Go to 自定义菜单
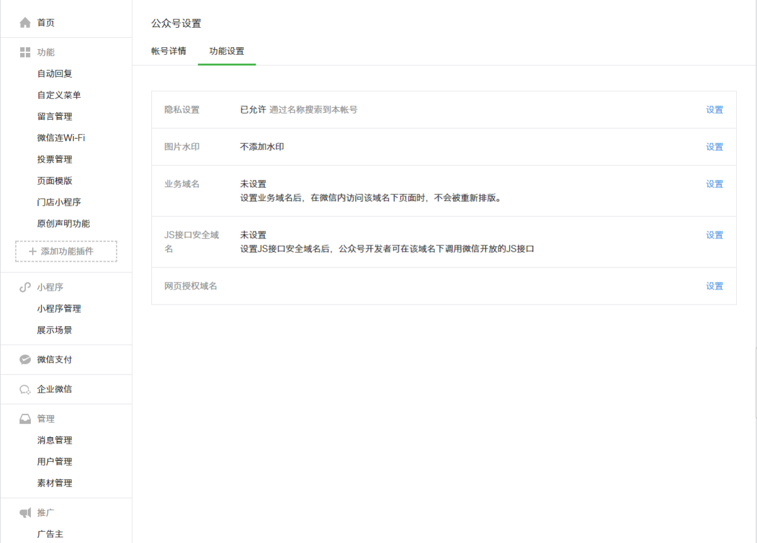Screen dimensions: 757x543 point(59,95)
